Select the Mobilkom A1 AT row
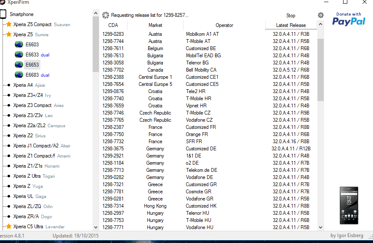Screen dimensions: 373x243 pyautogui.click(x=208, y=34)
